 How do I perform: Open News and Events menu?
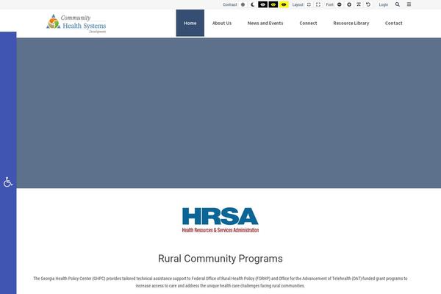[265, 23]
